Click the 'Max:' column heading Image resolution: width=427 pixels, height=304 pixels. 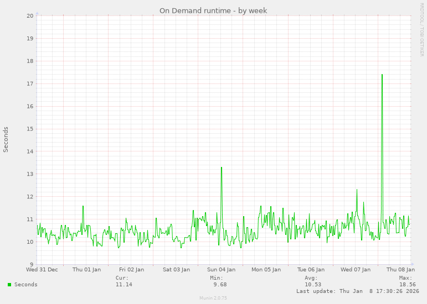(406, 278)
